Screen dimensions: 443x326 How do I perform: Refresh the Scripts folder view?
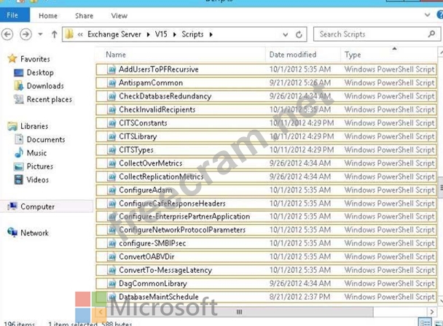(299, 35)
